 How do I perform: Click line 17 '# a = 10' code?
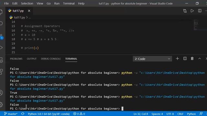[28, 35]
